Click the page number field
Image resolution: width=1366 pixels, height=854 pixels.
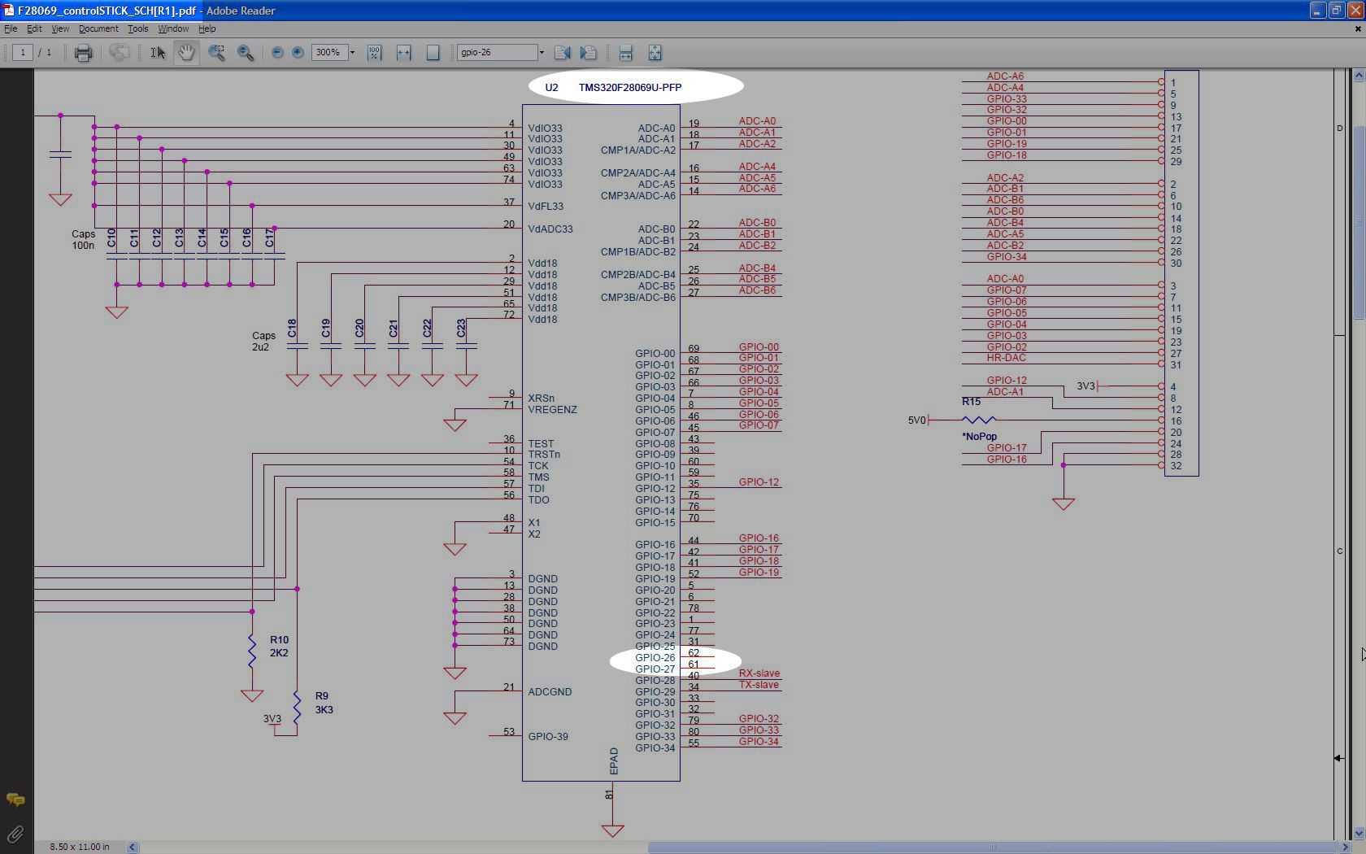pyautogui.click(x=22, y=52)
